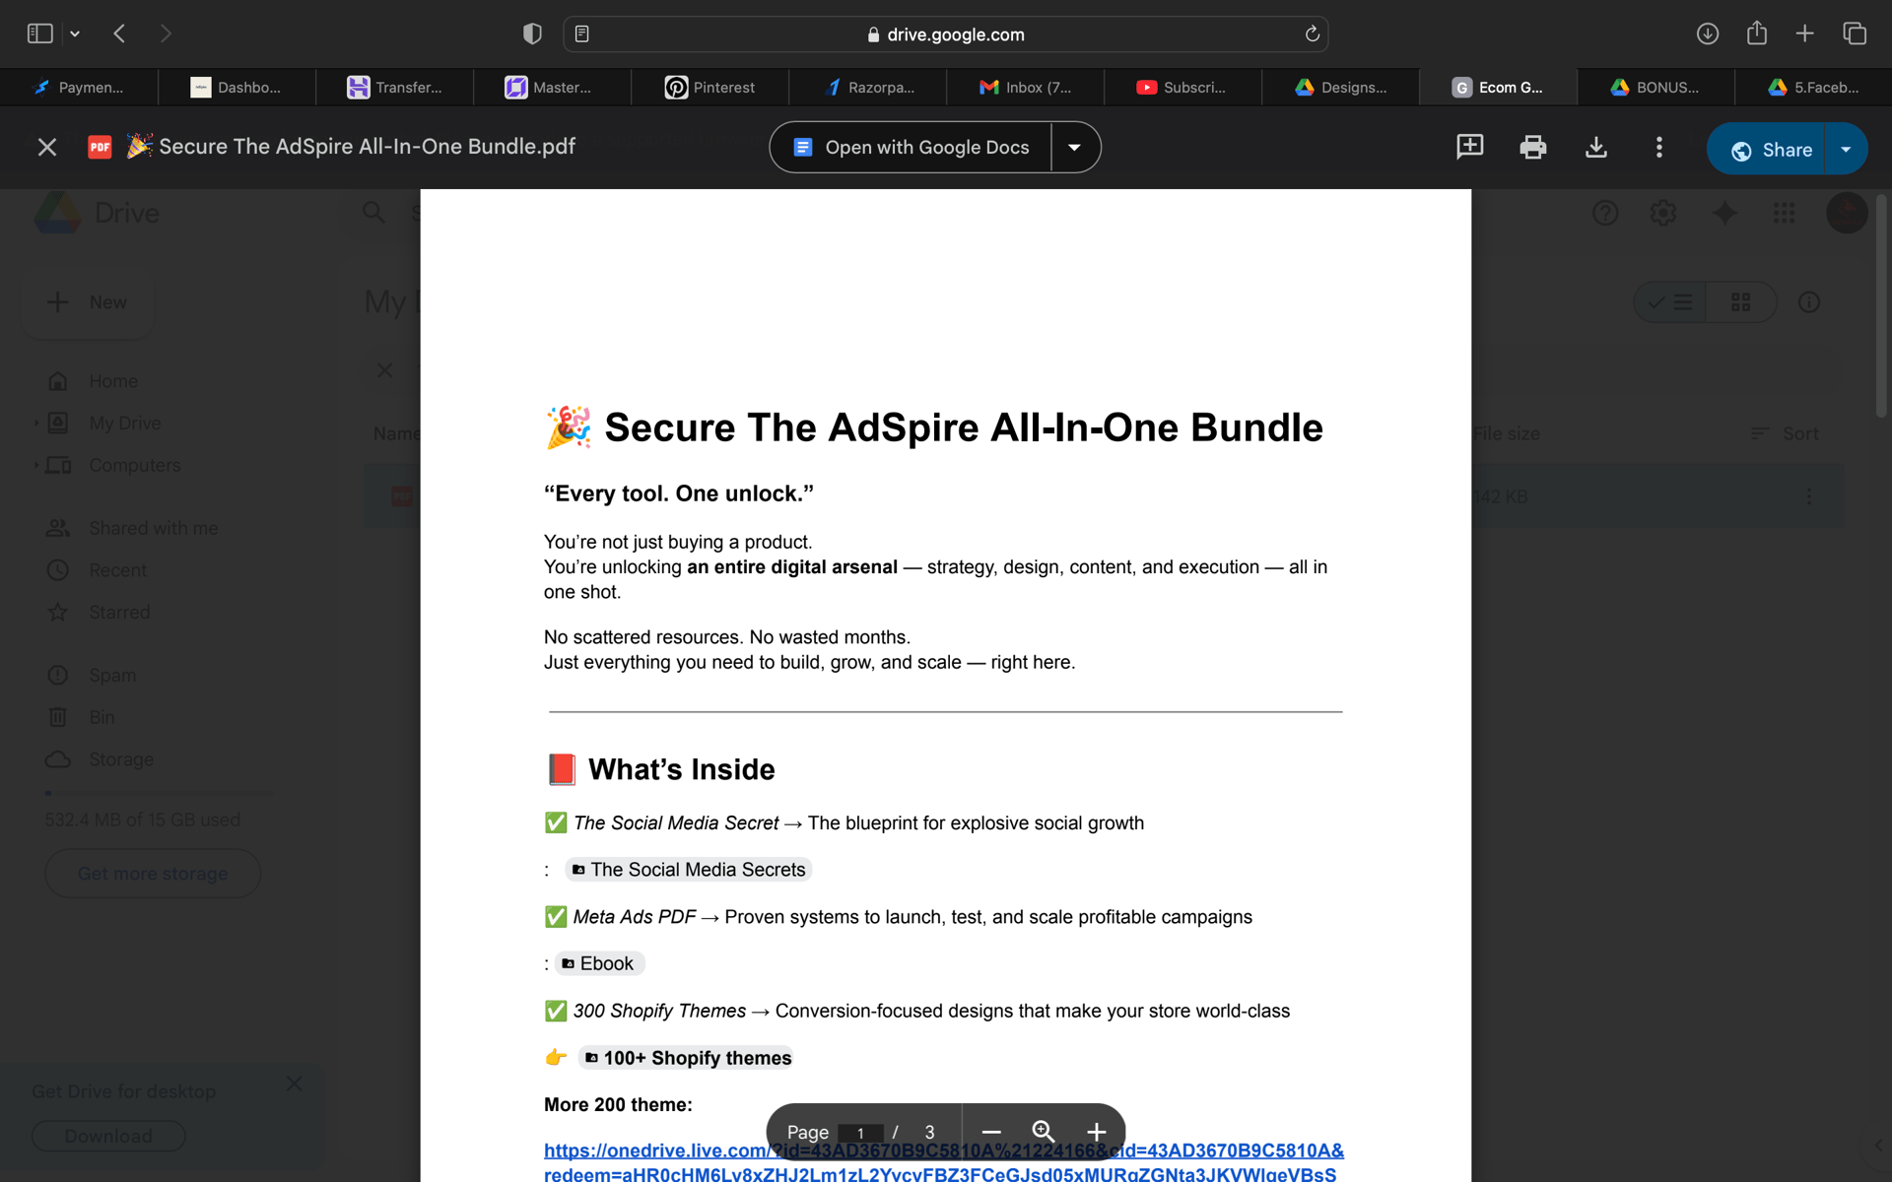The height and width of the screenshot is (1182, 1892).
Task: Click the page number input field
Action: 860,1133
